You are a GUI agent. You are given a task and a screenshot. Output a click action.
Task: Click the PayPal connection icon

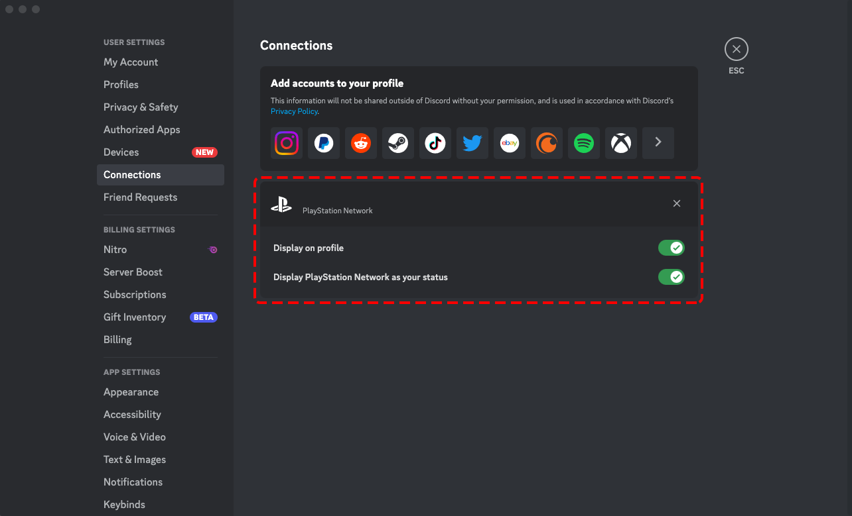[324, 143]
